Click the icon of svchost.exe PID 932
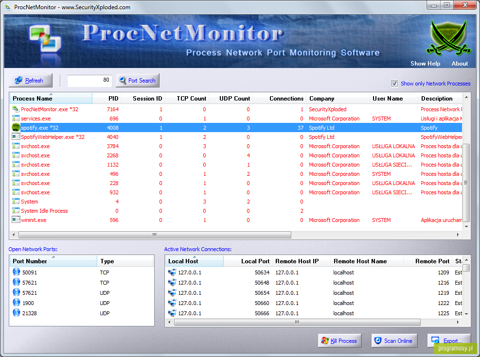 [16, 192]
